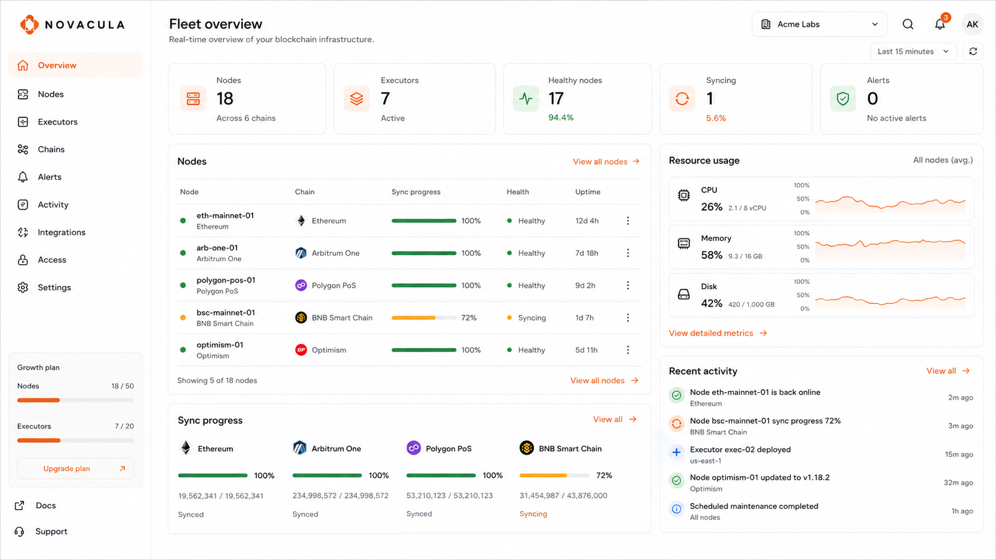The image size is (996, 560).
Task: Click the refresh data icon
Action: (x=973, y=52)
